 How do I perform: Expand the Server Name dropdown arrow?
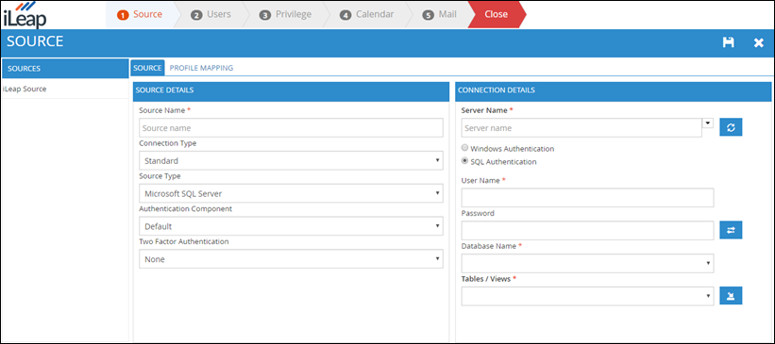[x=707, y=123]
